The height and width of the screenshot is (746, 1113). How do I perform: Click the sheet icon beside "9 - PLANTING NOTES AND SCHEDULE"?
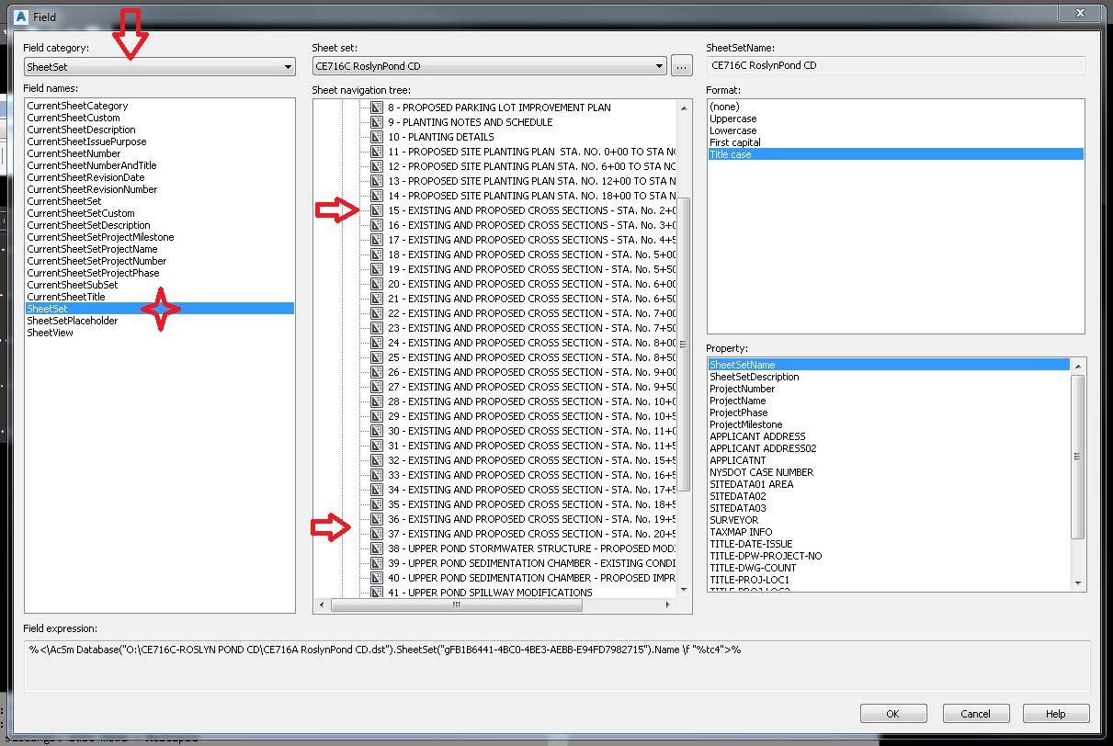click(376, 121)
